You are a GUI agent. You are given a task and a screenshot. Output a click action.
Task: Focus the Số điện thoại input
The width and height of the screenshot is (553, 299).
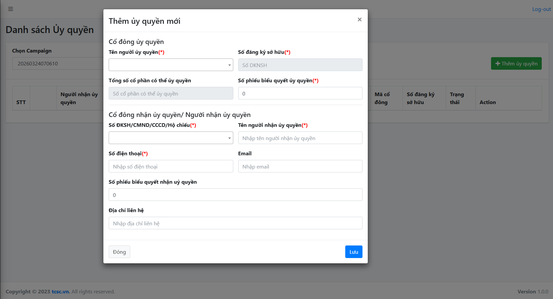click(171, 166)
